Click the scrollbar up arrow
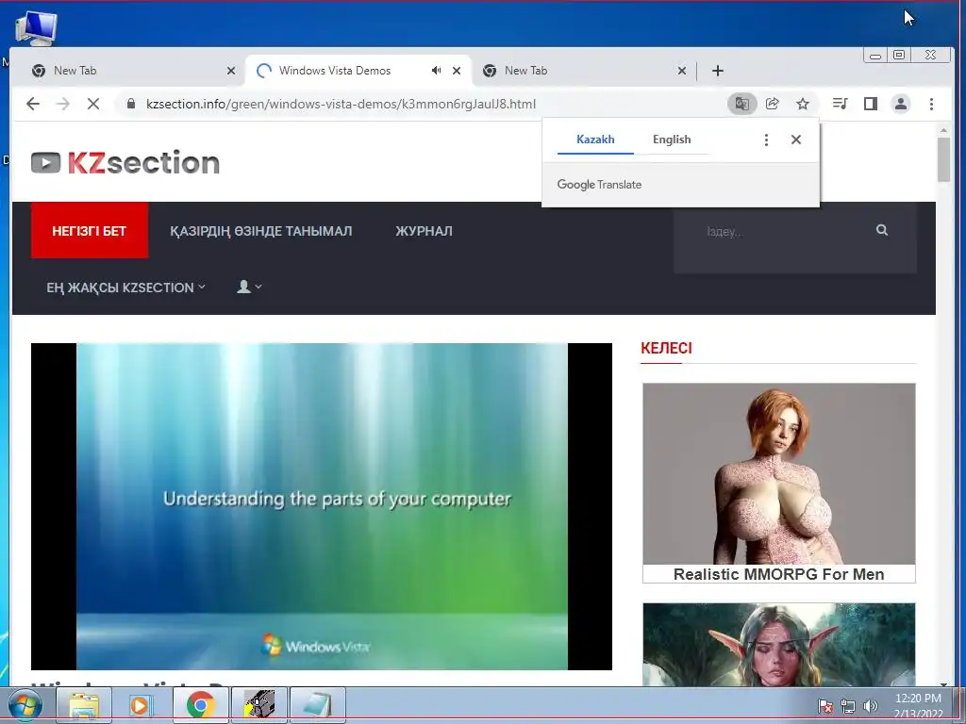 pos(943,130)
